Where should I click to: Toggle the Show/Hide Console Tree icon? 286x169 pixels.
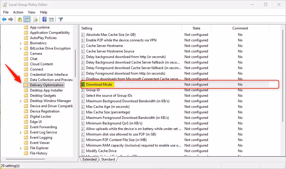click(27, 19)
